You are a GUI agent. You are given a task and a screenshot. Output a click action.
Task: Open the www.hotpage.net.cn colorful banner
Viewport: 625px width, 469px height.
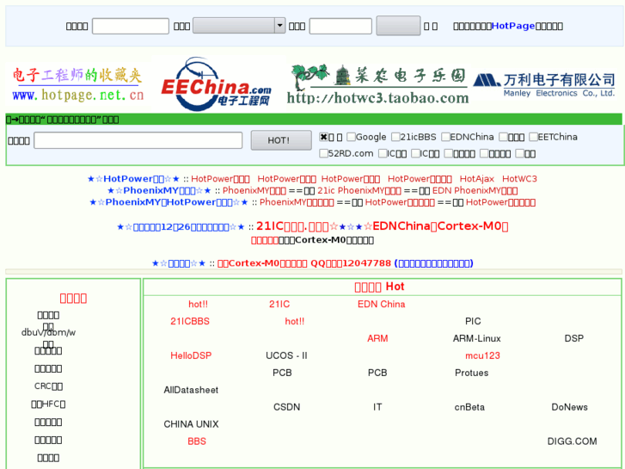click(x=77, y=84)
